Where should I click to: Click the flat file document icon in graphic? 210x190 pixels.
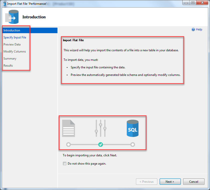click(68, 128)
